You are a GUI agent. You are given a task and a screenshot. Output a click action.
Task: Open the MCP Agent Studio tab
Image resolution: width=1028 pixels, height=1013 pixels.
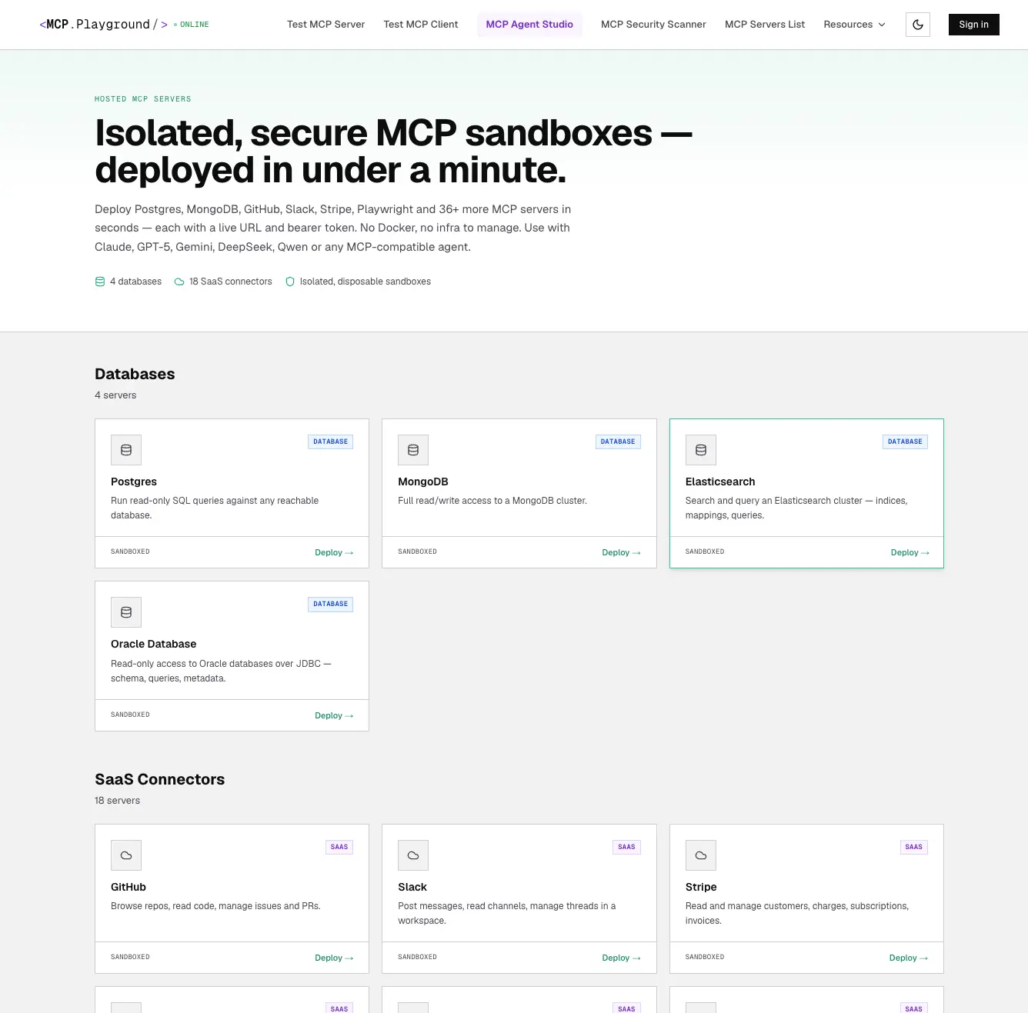click(529, 25)
